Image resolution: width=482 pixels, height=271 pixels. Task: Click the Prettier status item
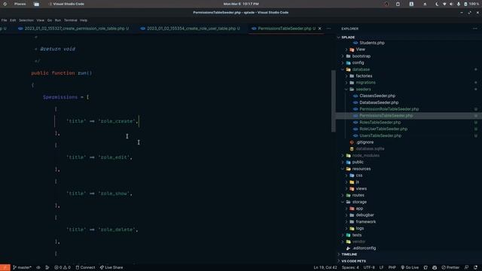[450, 267]
